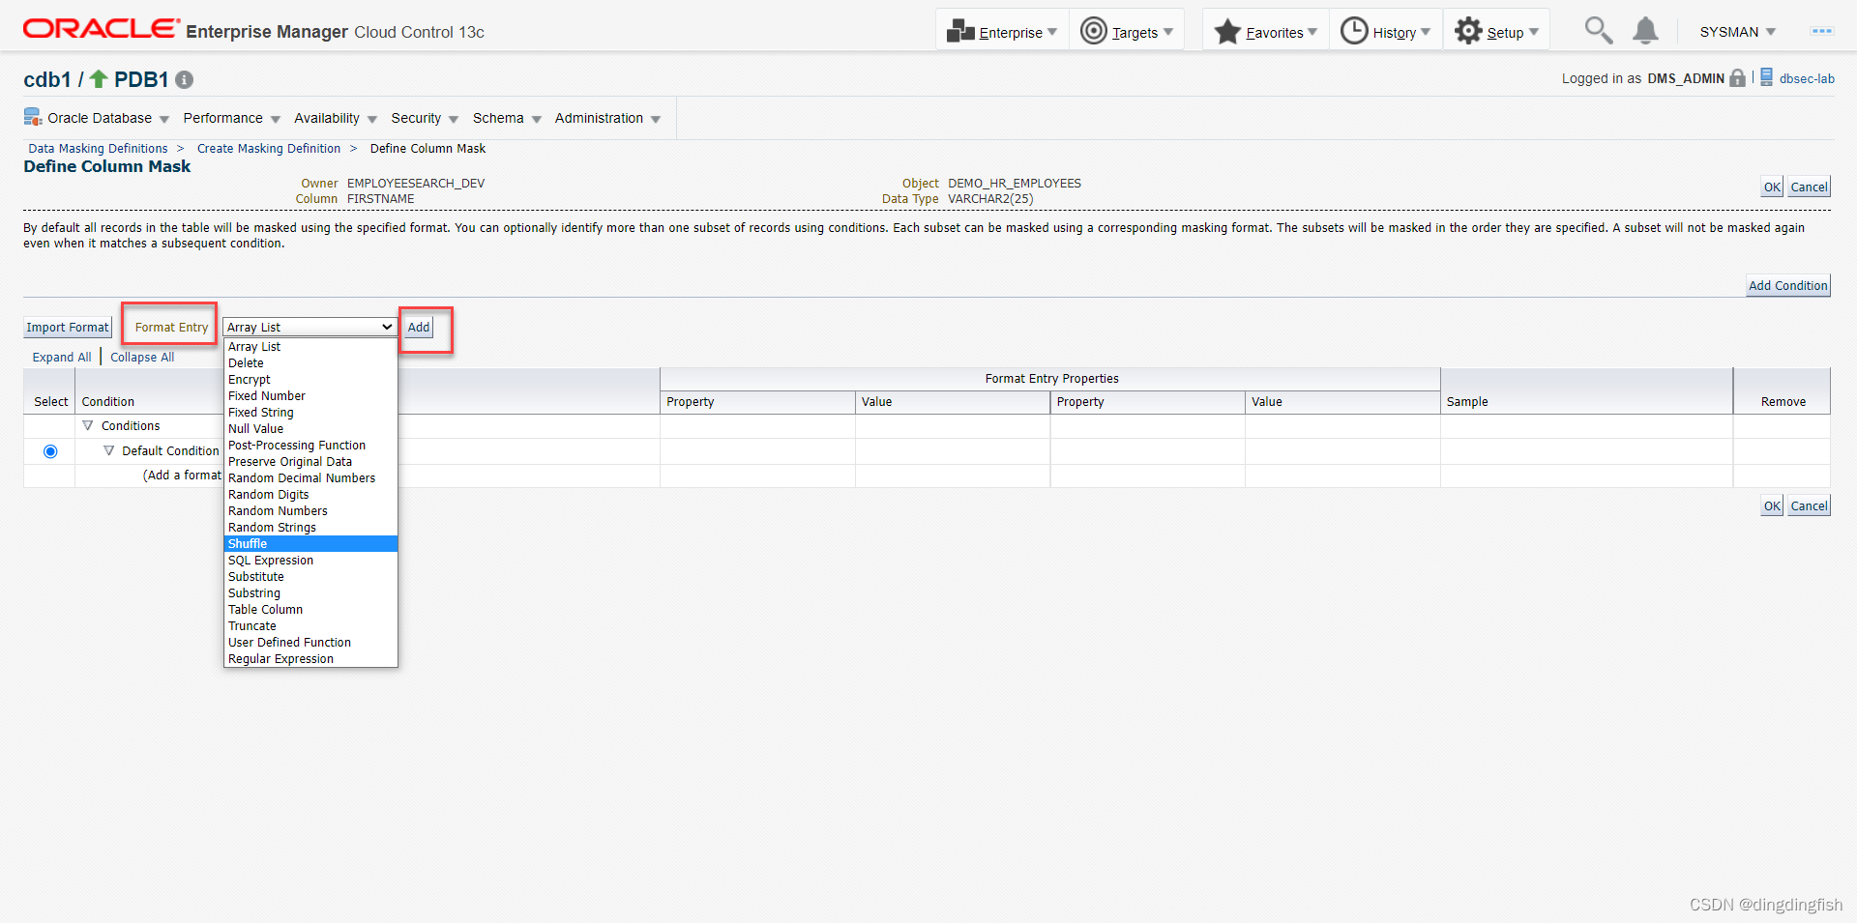Open the Format Entry combo box
1857x923 pixels.
tap(309, 328)
